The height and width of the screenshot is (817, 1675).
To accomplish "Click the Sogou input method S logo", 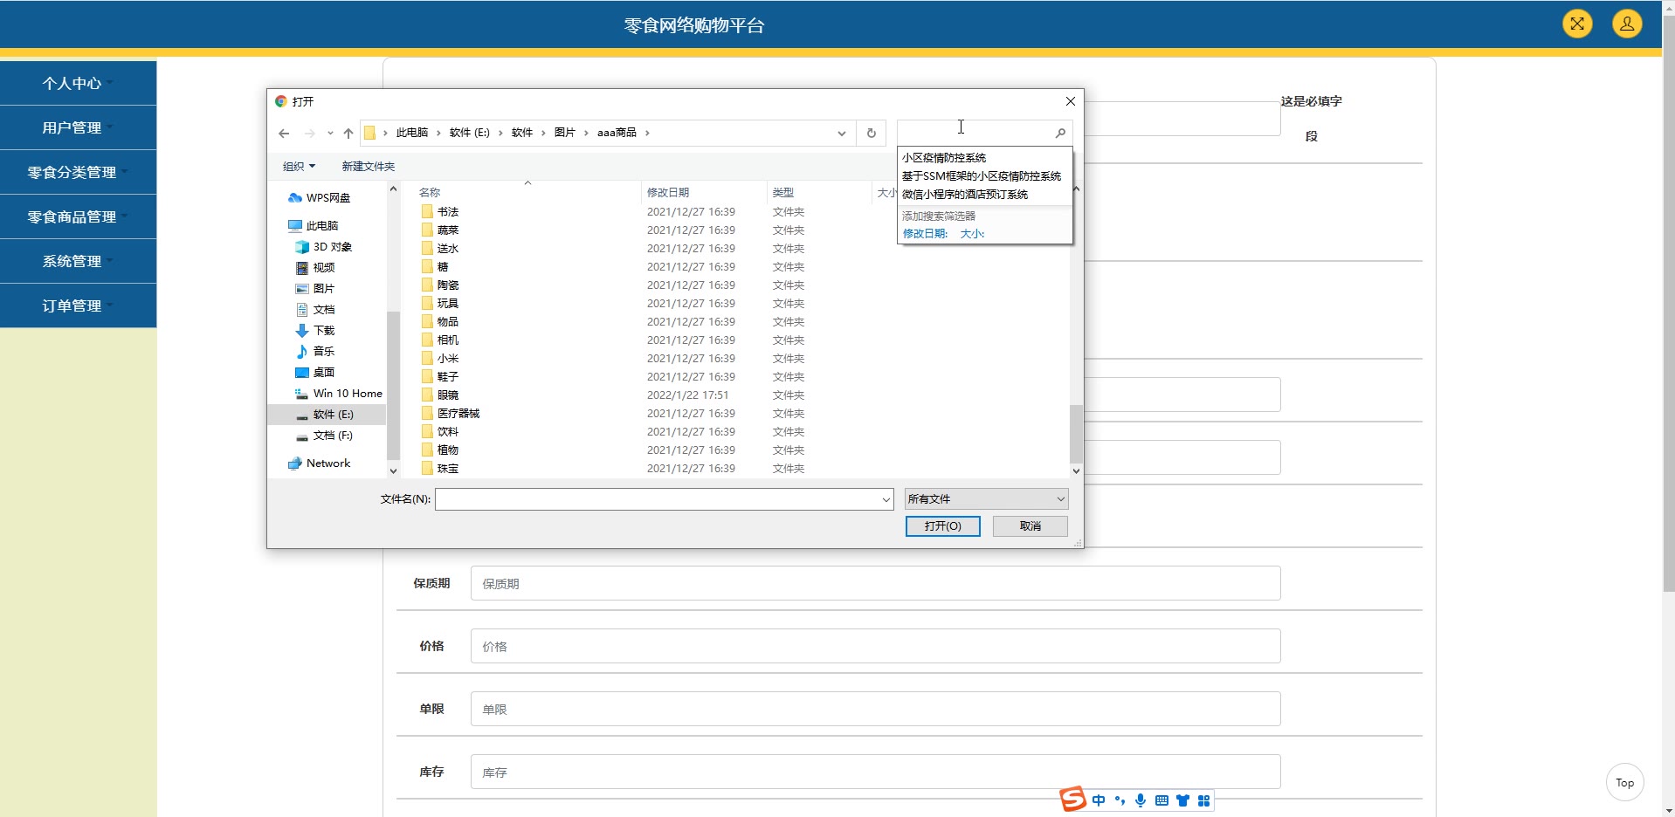I will (1072, 799).
